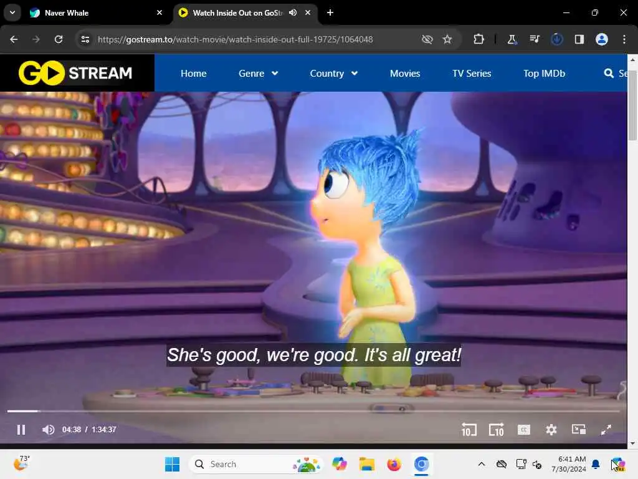
Task: Click the GoStream logo
Action: 75,73
